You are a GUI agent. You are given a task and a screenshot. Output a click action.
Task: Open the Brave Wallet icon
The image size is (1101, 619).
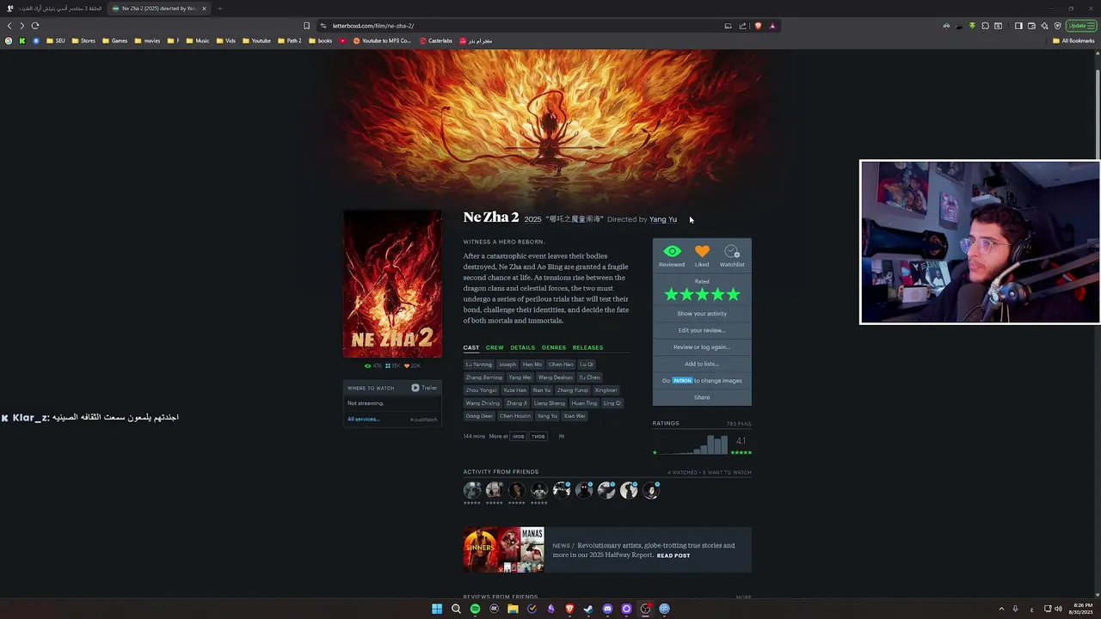[1031, 26]
